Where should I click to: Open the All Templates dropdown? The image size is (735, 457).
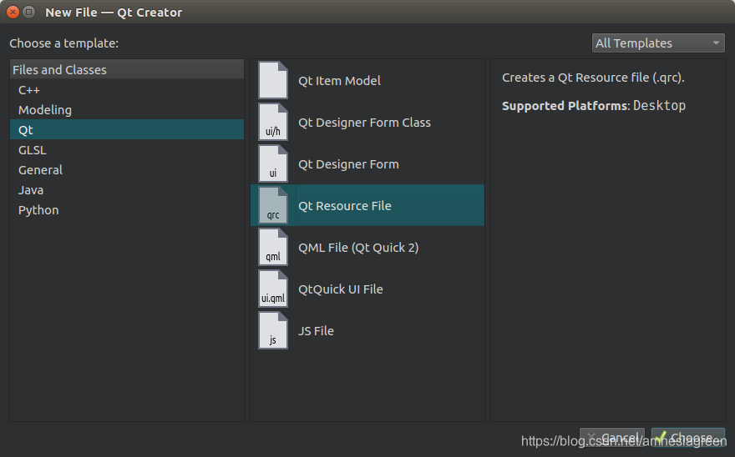pyautogui.click(x=658, y=43)
